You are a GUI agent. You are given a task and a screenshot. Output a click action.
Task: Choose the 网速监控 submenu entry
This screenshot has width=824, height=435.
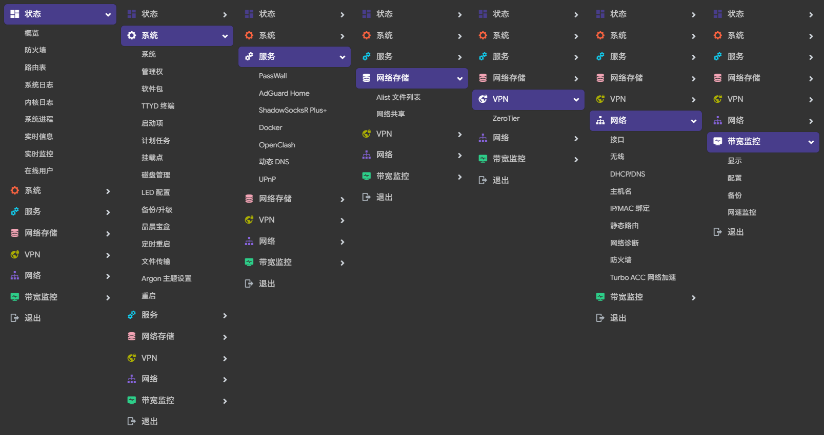click(x=741, y=212)
